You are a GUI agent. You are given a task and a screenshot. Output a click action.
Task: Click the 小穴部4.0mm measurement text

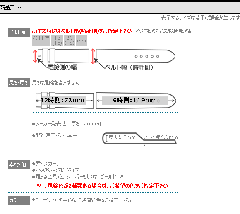pos(161,137)
